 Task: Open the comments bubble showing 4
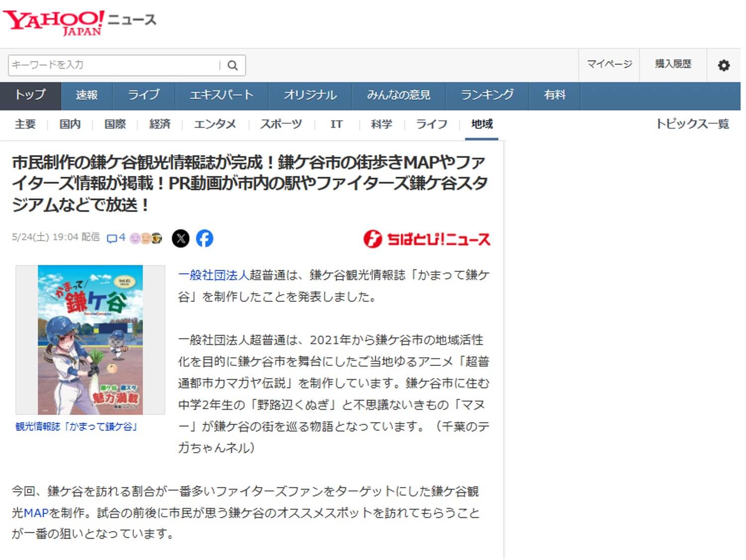(x=116, y=238)
